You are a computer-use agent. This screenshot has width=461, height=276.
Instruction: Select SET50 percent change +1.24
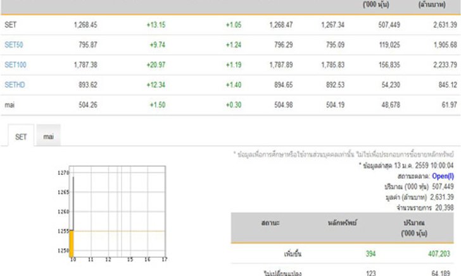coord(234,45)
